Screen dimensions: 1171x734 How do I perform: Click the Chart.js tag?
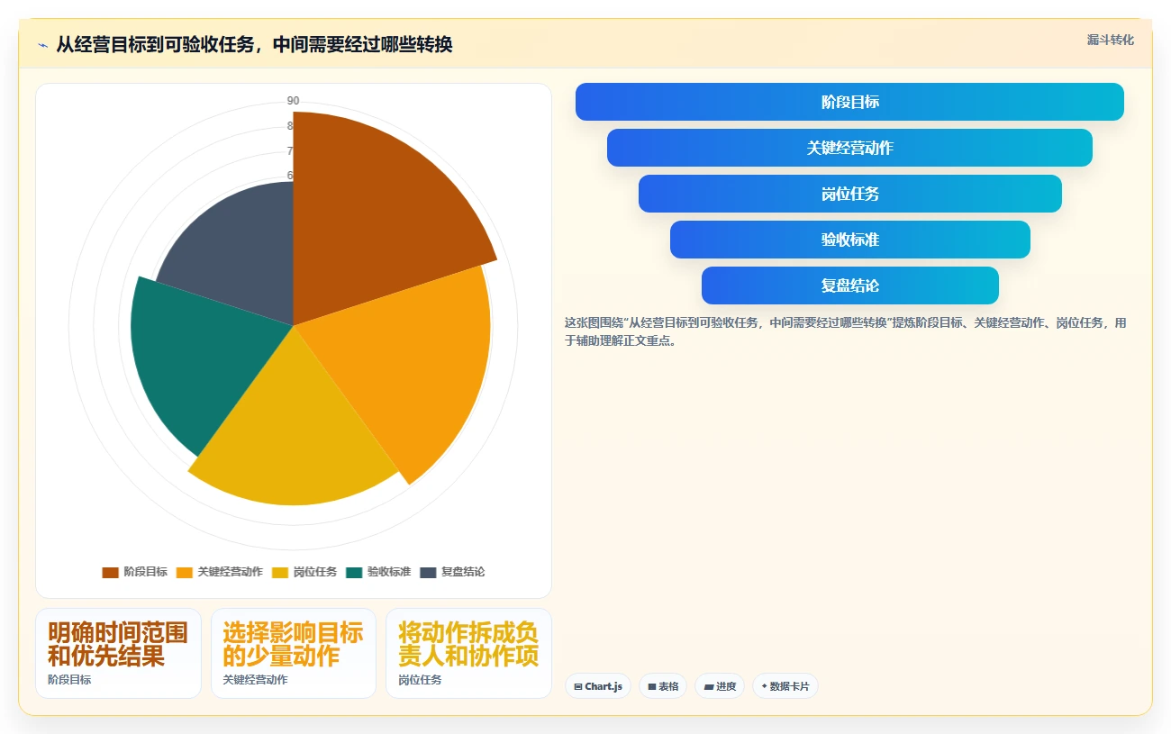coord(598,686)
